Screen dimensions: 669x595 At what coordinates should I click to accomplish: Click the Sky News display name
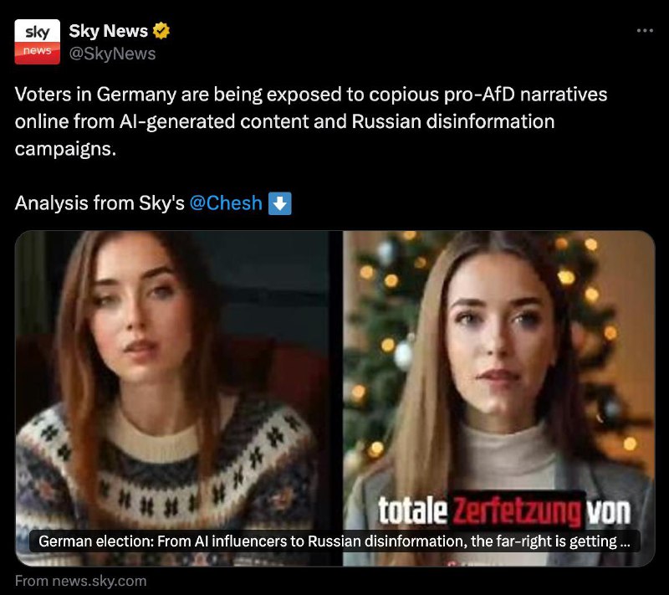click(108, 31)
